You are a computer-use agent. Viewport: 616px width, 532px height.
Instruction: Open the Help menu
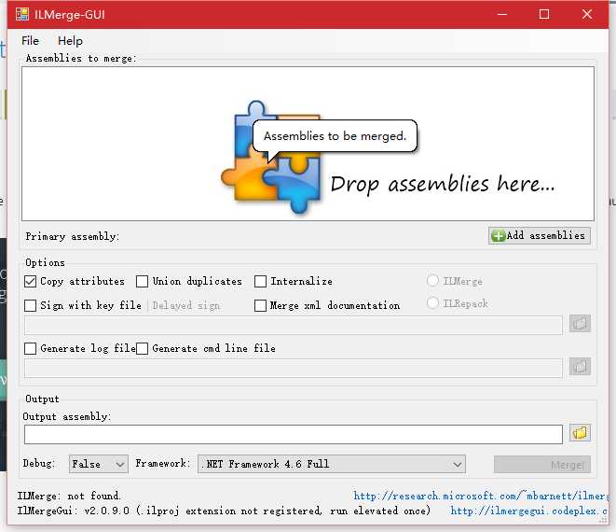(x=70, y=41)
